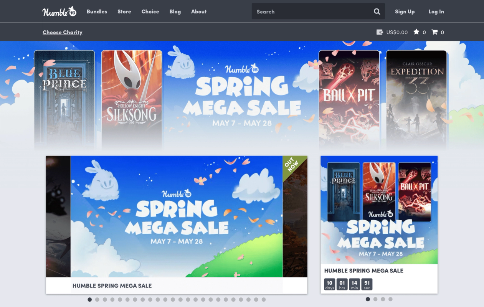Click the 14 min countdown box
The width and height of the screenshot is (484, 307).
[x=354, y=284]
